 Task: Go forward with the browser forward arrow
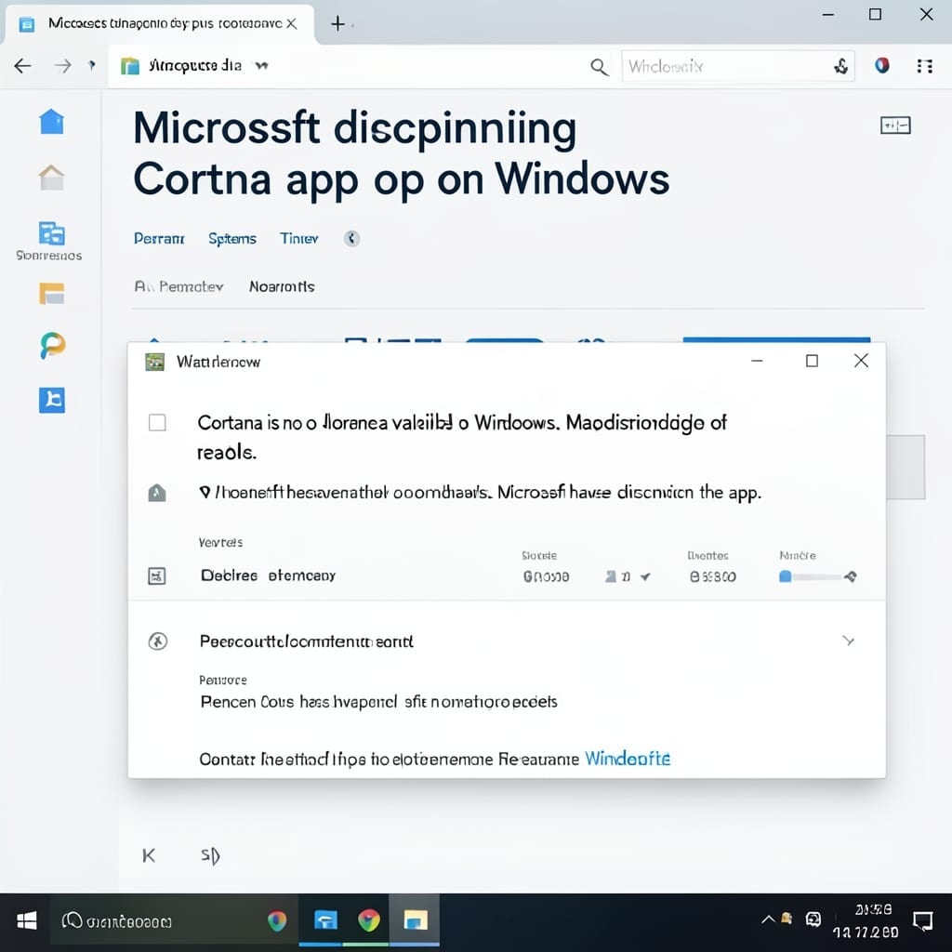(x=62, y=66)
